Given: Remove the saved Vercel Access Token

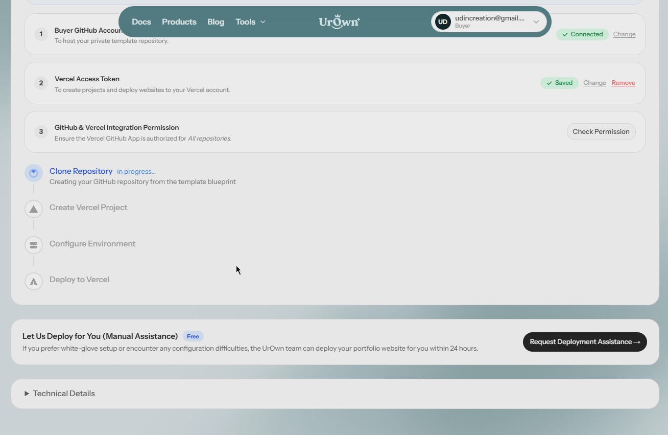Looking at the screenshot, I should [x=623, y=83].
